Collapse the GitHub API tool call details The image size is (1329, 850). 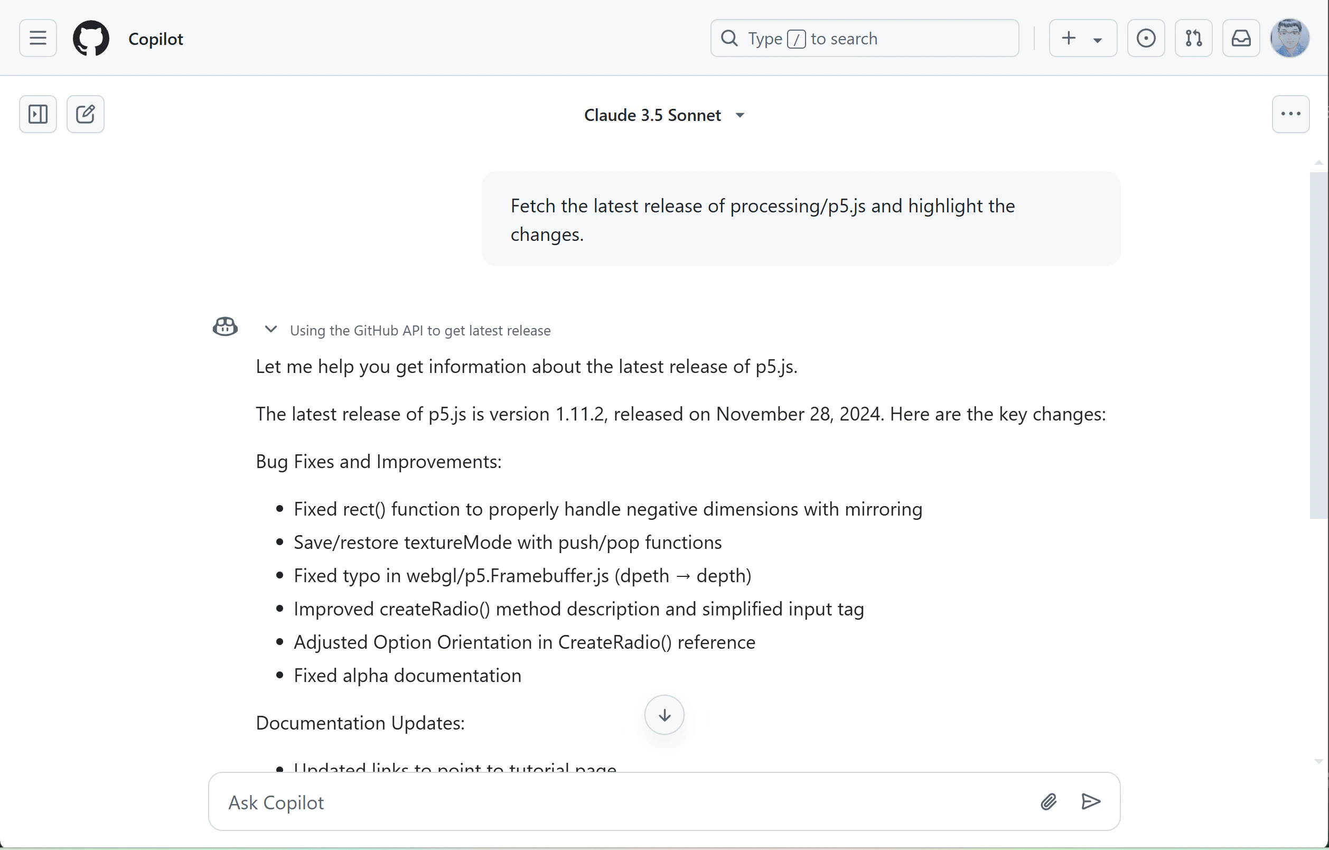point(270,330)
